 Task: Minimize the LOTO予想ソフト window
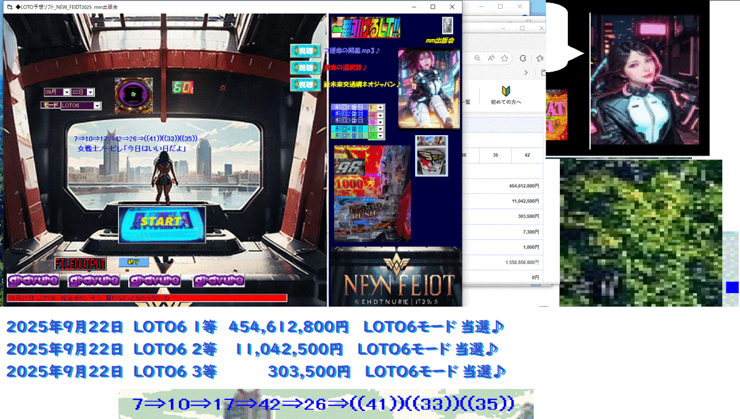pos(413,7)
